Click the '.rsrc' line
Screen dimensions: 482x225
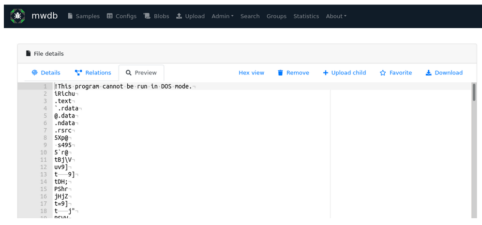pyautogui.click(x=63, y=131)
